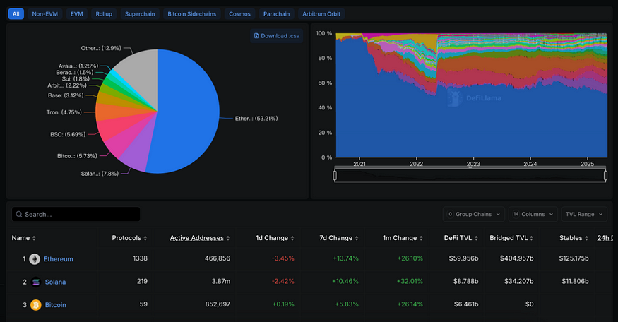The image size is (618, 322).
Task: Switch to the Non-EVM tab
Action: [x=46, y=13]
